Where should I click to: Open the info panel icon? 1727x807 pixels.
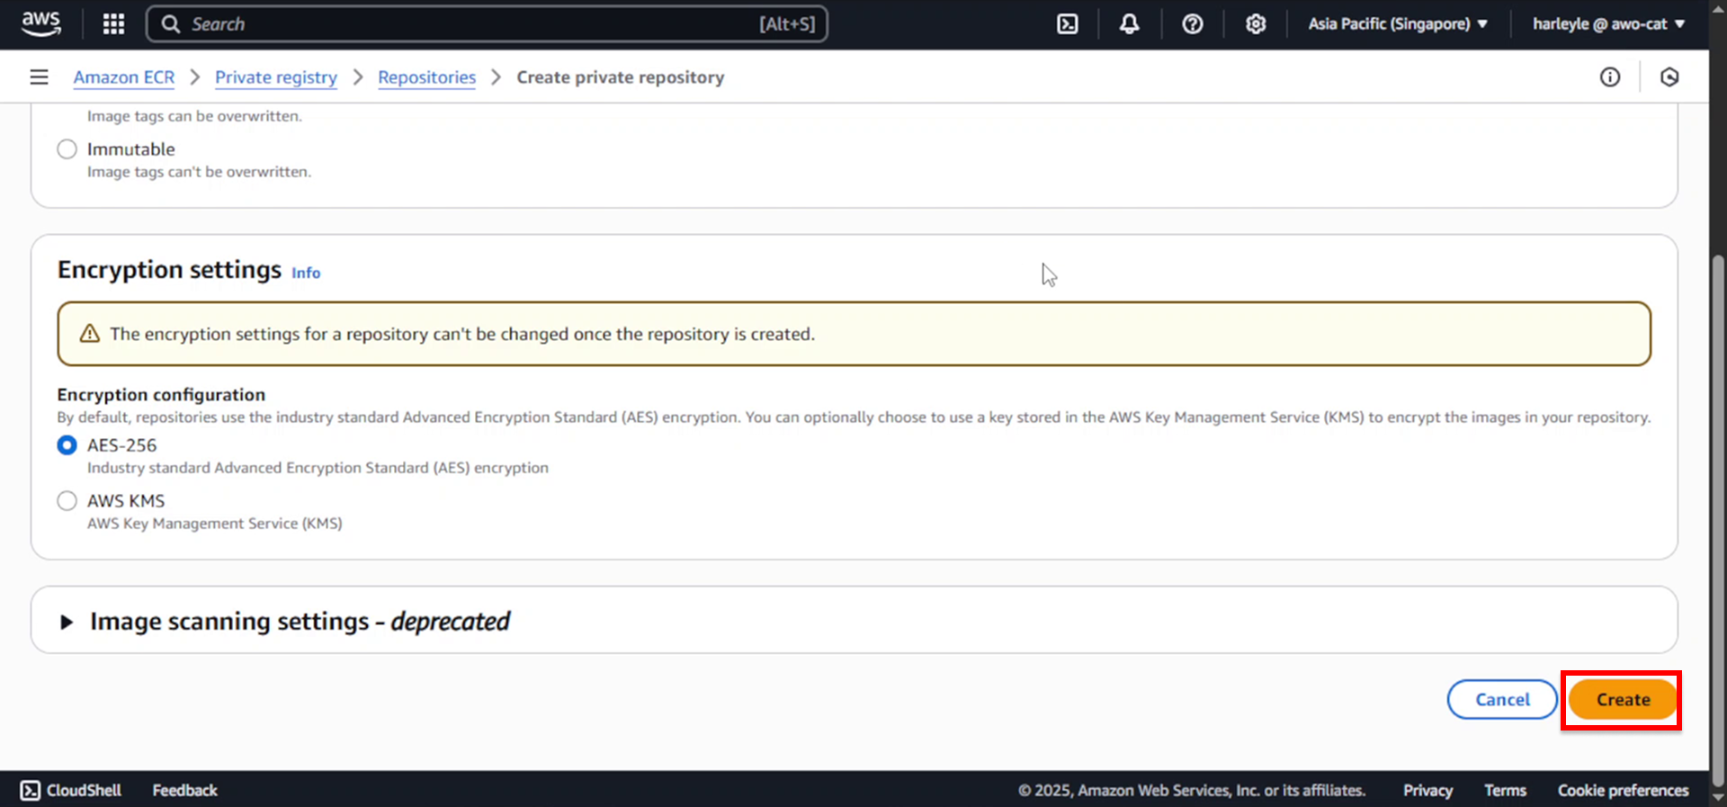[1610, 77]
